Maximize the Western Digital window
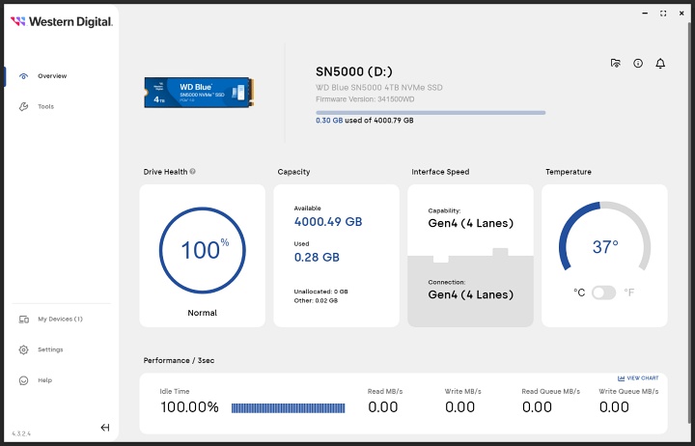695x446 pixels. click(x=663, y=14)
